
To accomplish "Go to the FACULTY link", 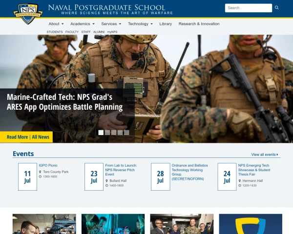I will pos(72,32).
